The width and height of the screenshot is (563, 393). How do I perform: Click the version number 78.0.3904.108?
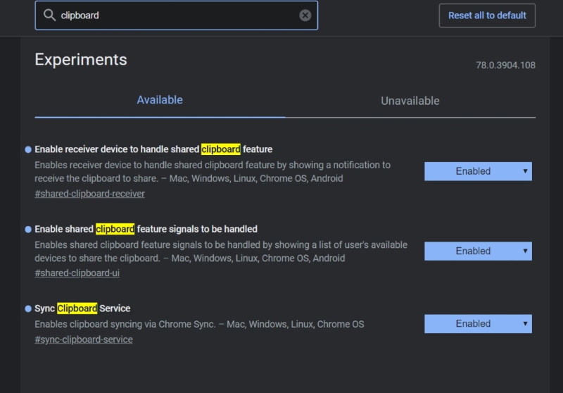pyautogui.click(x=505, y=65)
